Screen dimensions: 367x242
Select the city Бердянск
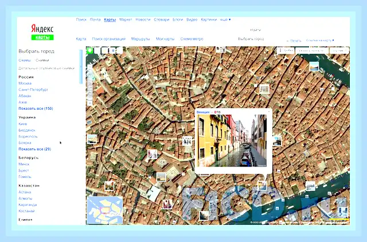pos(27,130)
